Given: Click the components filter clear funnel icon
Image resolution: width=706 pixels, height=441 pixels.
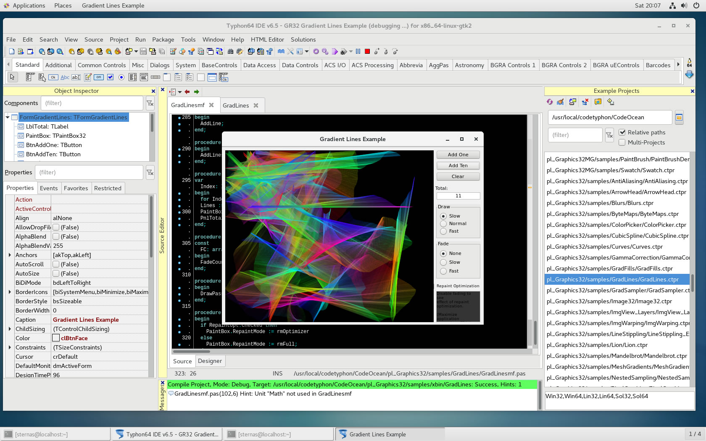Looking at the screenshot, I should pyautogui.click(x=150, y=103).
